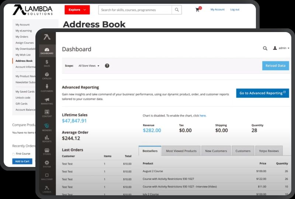This screenshot has height=199, width=295.
Task: Open the Customers icon in sidebar
Action: click(47, 88)
